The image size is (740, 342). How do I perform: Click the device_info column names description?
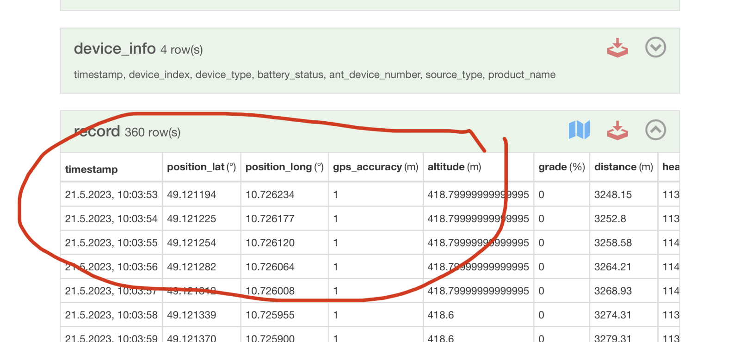(314, 75)
